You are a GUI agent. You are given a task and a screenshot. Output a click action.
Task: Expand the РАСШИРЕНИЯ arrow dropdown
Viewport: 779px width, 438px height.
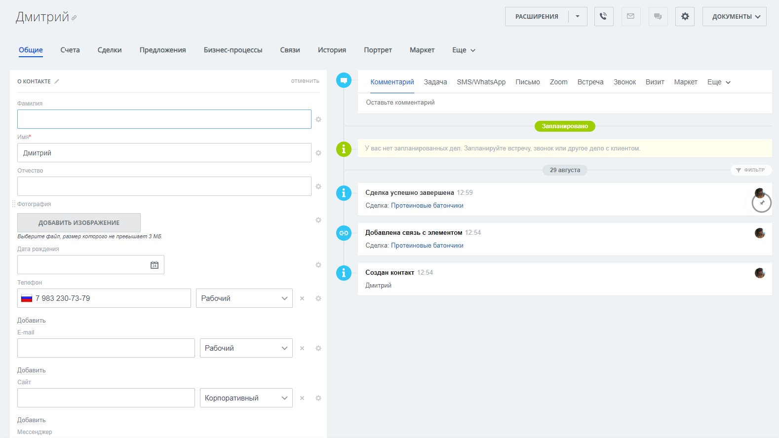point(578,16)
